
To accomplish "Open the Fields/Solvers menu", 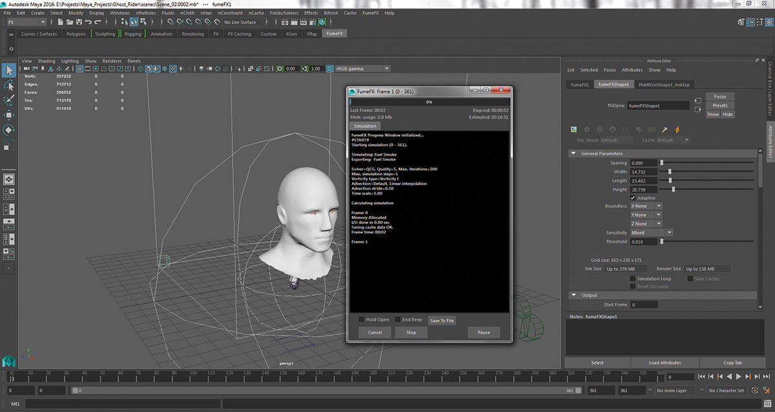I will tap(284, 13).
